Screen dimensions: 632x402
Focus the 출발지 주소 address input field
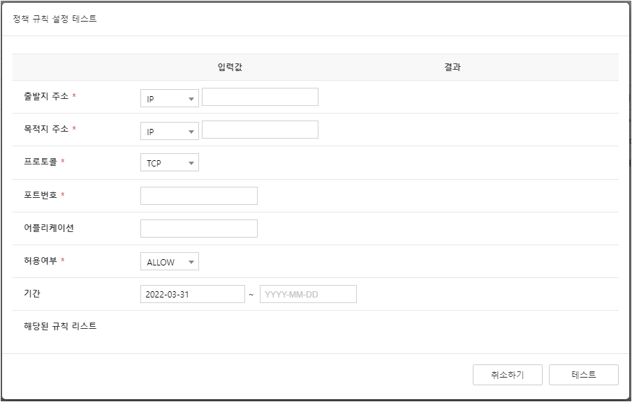pos(260,97)
